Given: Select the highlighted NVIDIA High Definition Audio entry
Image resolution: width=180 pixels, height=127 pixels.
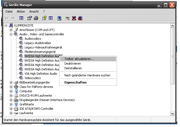Looking at the screenshot, I should click(x=43, y=56).
